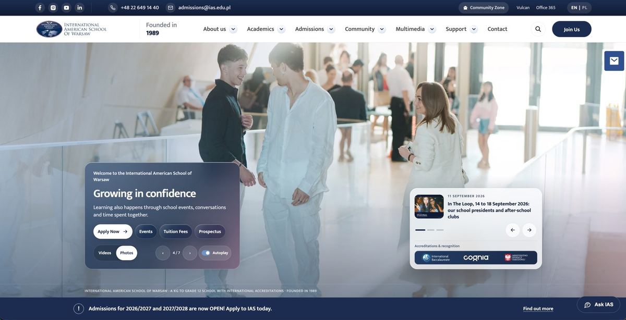Select the second news carousel indicator
Screen dimensions: 626x320
point(431,230)
